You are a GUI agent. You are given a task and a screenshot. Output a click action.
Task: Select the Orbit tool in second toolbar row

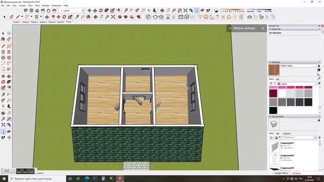tap(96, 17)
